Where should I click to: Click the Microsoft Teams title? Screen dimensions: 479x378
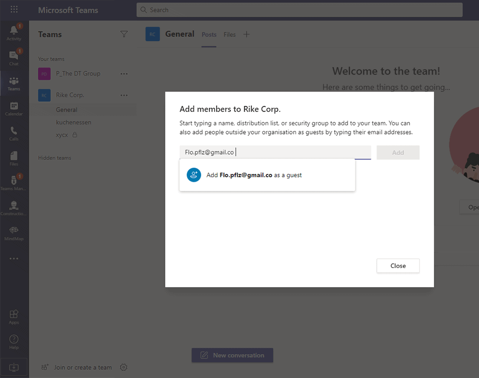tap(68, 10)
